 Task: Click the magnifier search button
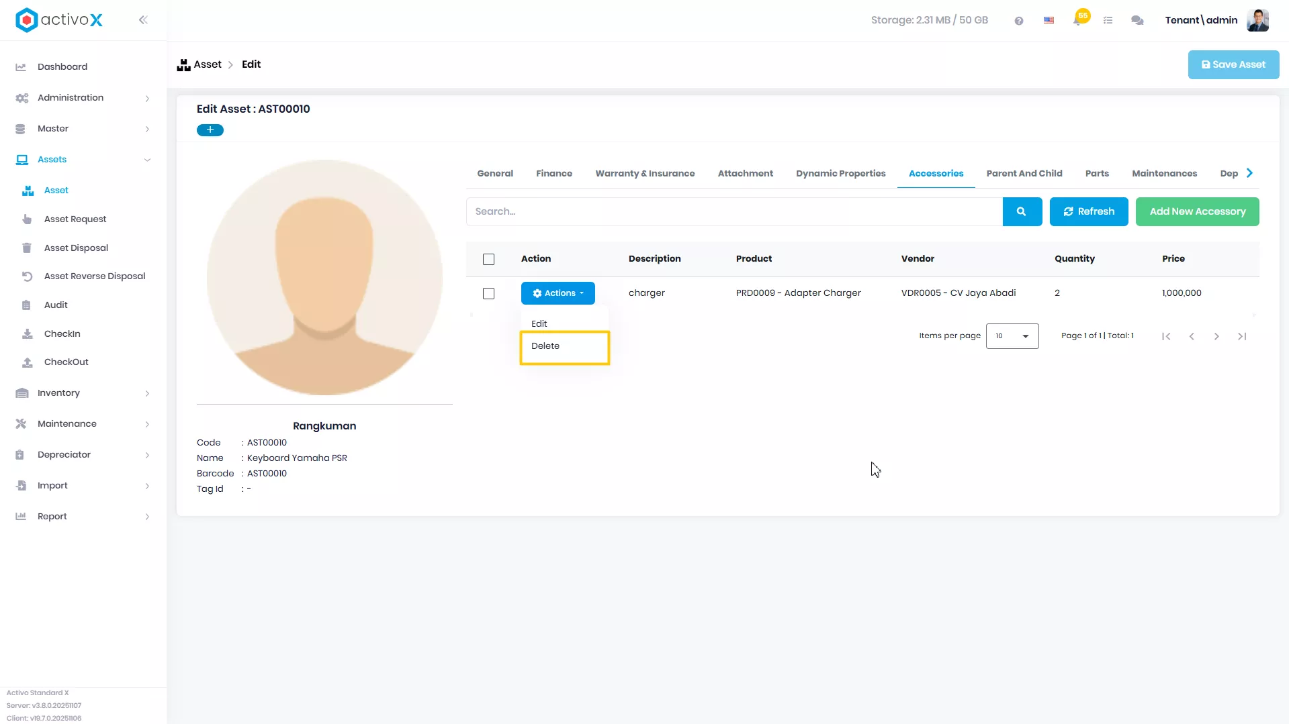1022,211
